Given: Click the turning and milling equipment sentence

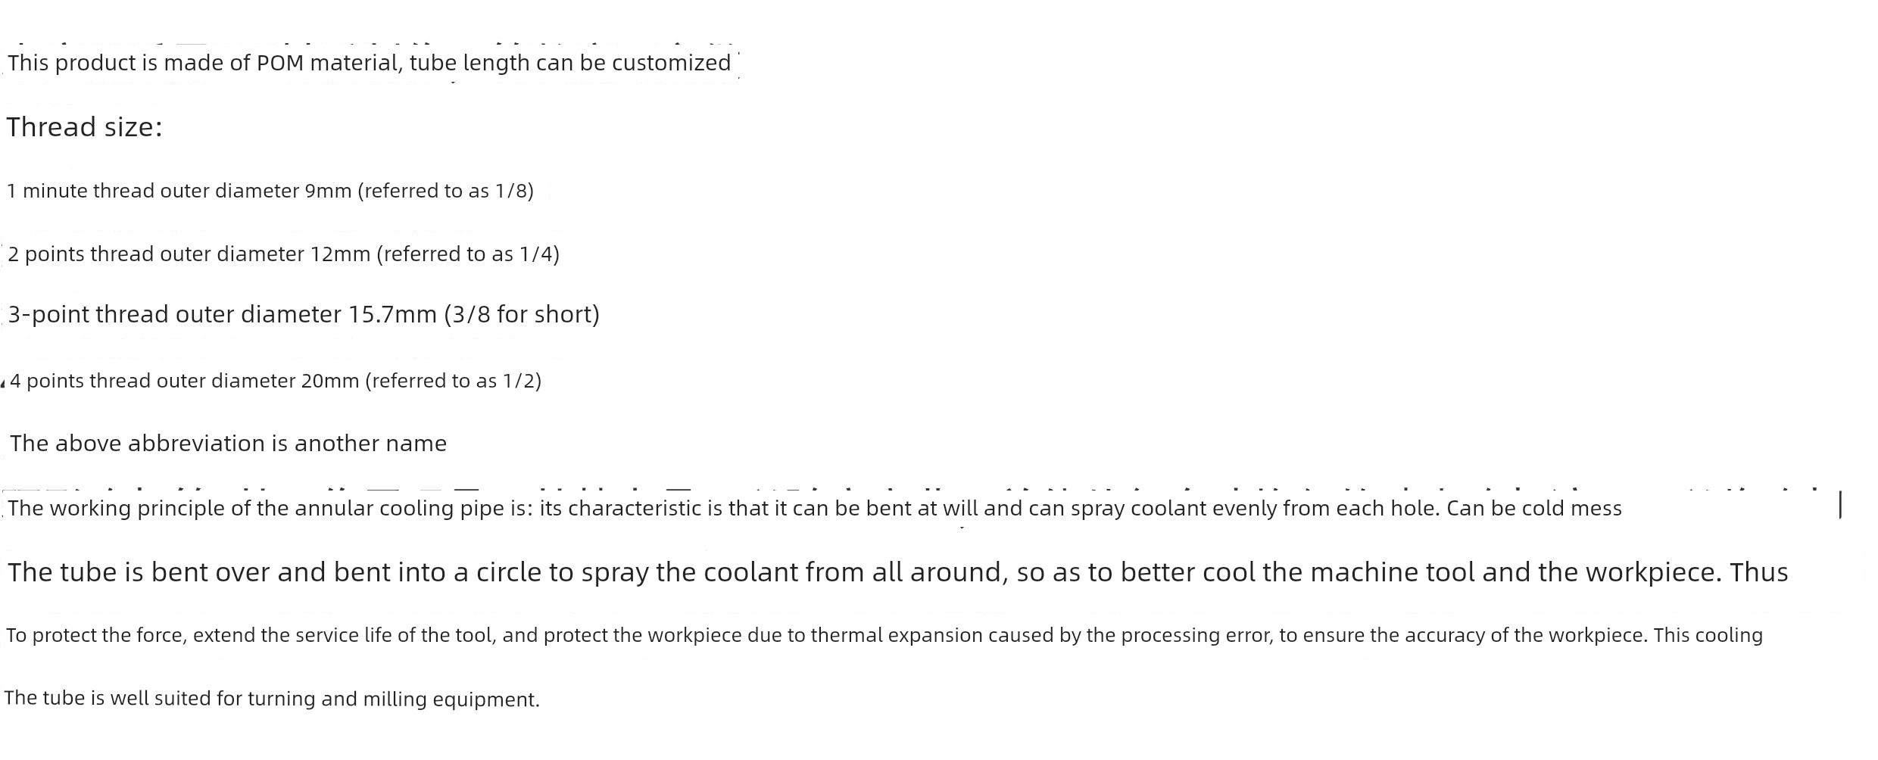Looking at the screenshot, I should tap(272, 699).
